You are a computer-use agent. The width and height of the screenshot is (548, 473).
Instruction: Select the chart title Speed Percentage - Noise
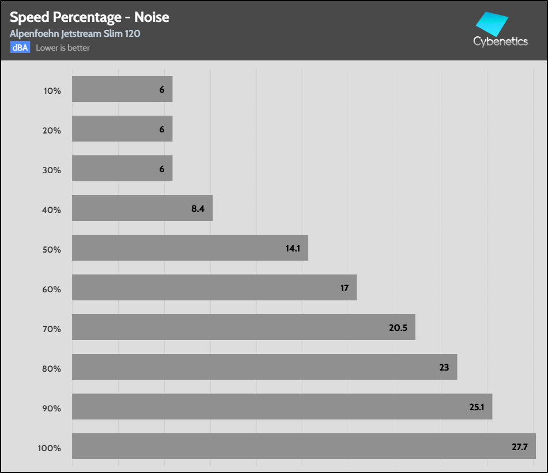coord(89,17)
